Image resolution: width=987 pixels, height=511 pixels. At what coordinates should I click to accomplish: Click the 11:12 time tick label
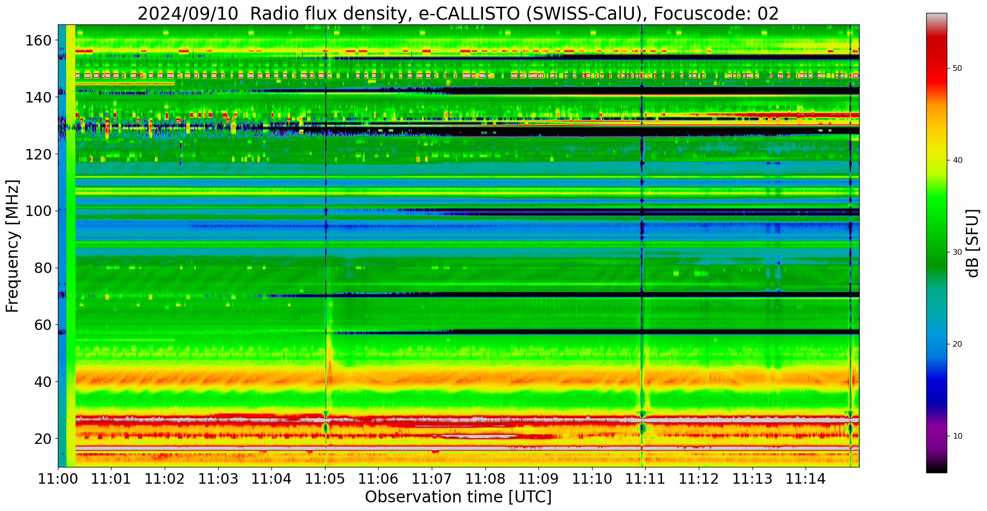click(x=699, y=478)
